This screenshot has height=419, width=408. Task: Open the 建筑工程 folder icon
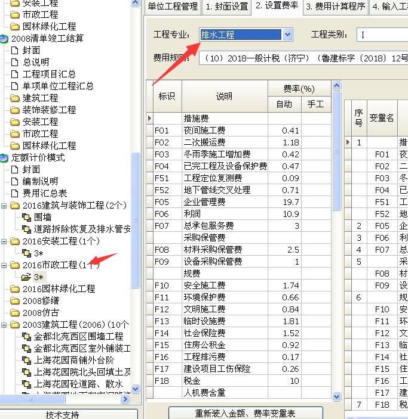[15, 98]
